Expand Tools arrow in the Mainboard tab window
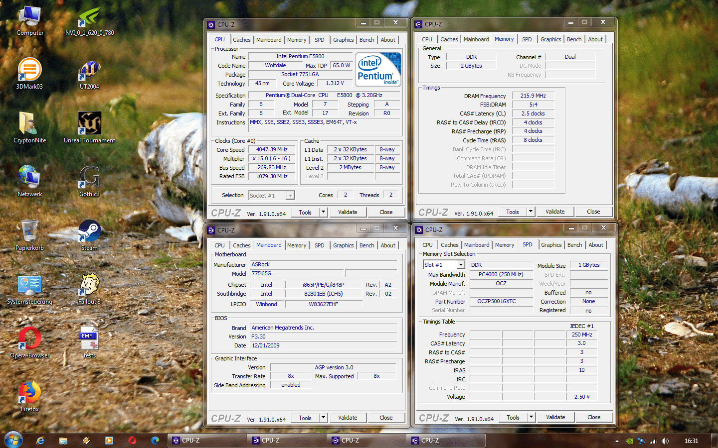Viewport: 718px width, 448px height. click(x=323, y=418)
